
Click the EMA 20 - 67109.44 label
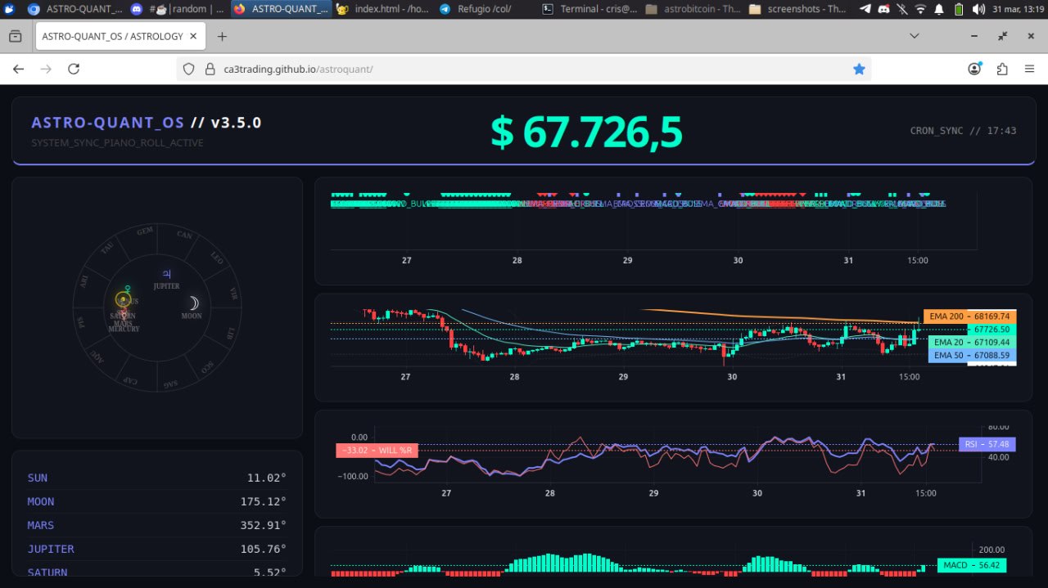[x=971, y=342]
